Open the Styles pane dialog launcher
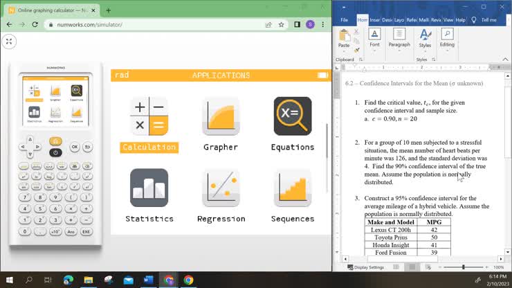This screenshot has width=512, height=288. click(433, 60)
